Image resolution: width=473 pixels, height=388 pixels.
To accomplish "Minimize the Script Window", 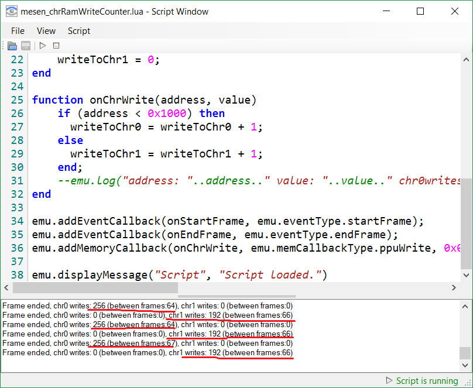I will pos(386,11).
